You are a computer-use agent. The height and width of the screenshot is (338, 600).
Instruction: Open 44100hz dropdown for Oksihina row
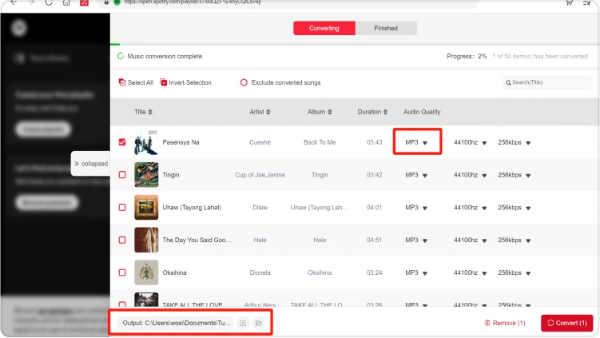[x=470, y=272]
